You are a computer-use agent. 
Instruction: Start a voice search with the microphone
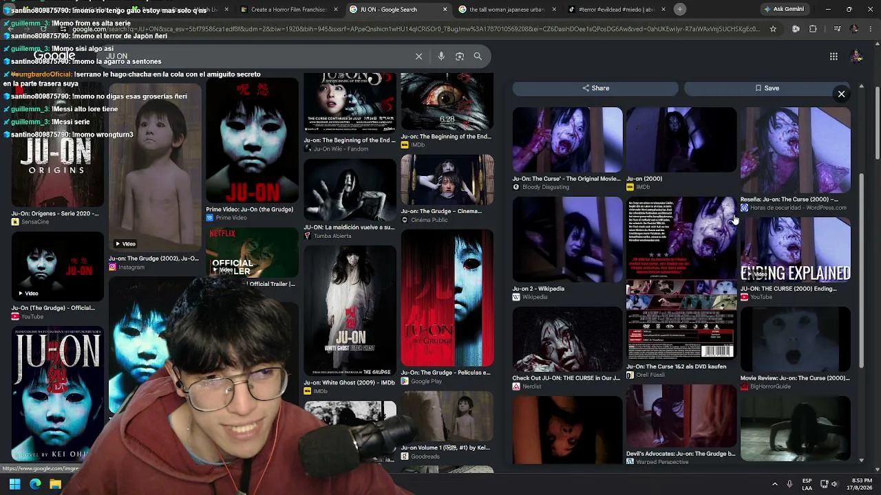tap(441, 56)
